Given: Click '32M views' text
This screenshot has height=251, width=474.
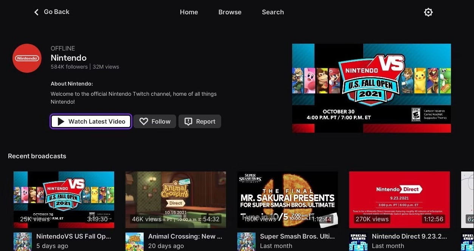Looking at the screenshot, I should point(106,67).
